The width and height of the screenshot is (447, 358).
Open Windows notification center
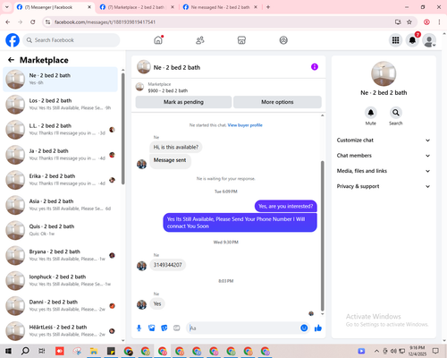pyautogui.click(x=435, y=351)
